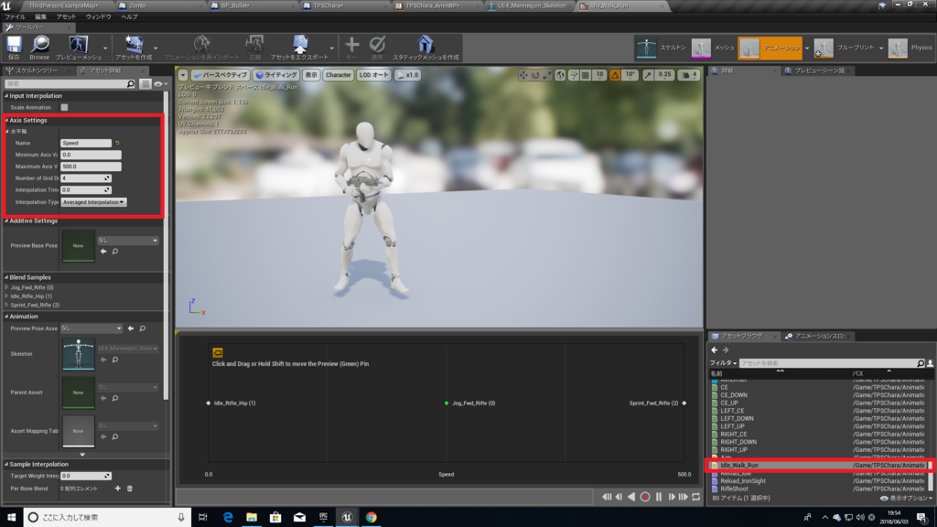This screenshot has height=527, width=937.
Task: Expand the Idle_Rifle_Hip (1) blend sample
Action: 6,296
